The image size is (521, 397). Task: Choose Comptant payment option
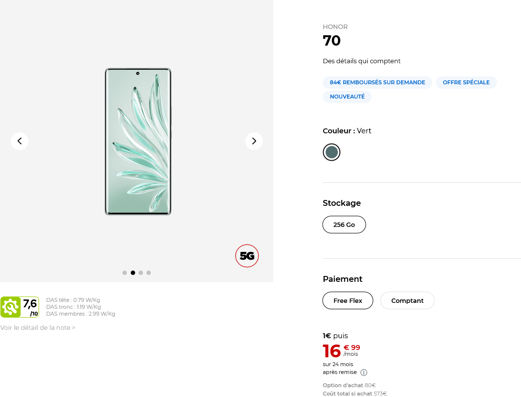tap(407, 300)
